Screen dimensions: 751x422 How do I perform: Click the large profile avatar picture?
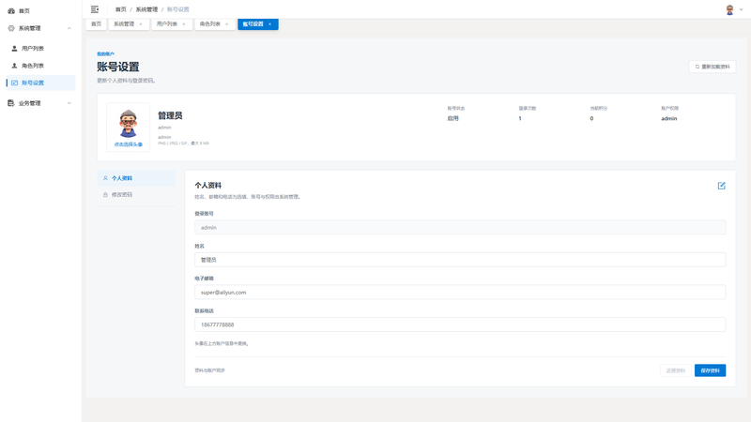pyautogui.click(x=128, y=124)
